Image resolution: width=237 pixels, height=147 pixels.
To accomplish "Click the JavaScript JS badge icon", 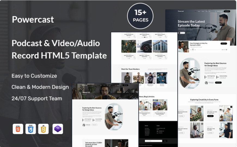I will pyautogui.click(x=43, y=129).
